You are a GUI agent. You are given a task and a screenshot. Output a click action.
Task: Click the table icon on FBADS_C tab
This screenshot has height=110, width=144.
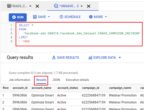pyautogui.click(x=9, y=6)
